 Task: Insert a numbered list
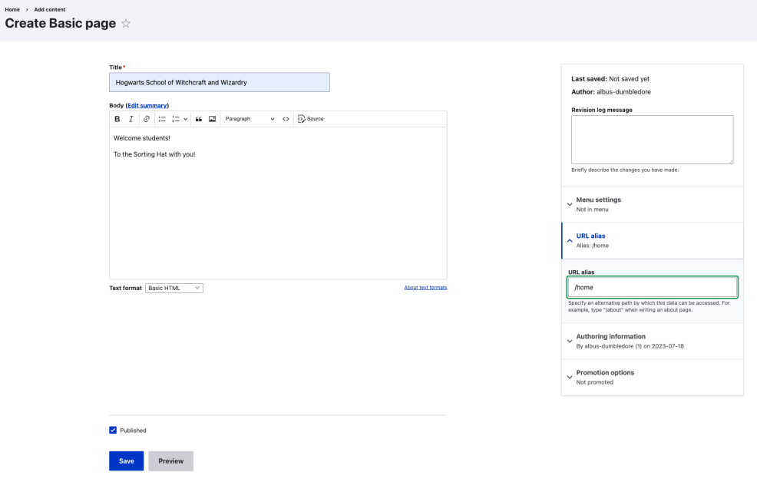(x=176, y=119)
